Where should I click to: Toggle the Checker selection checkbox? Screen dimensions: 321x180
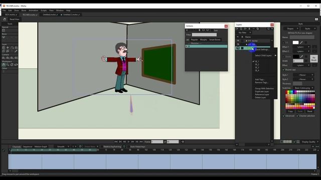[x=297, y=115]
